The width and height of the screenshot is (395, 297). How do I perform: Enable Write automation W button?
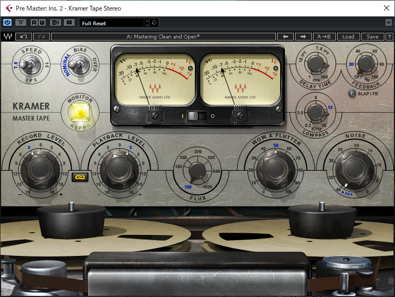pos(42,23)
